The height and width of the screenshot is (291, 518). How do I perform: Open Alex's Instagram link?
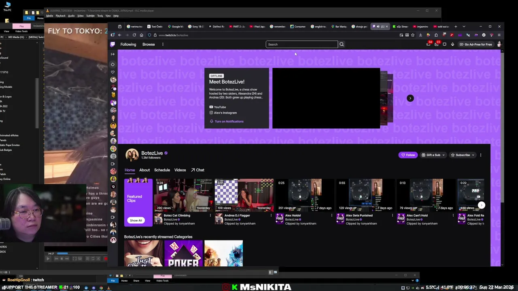coord(223,113)
